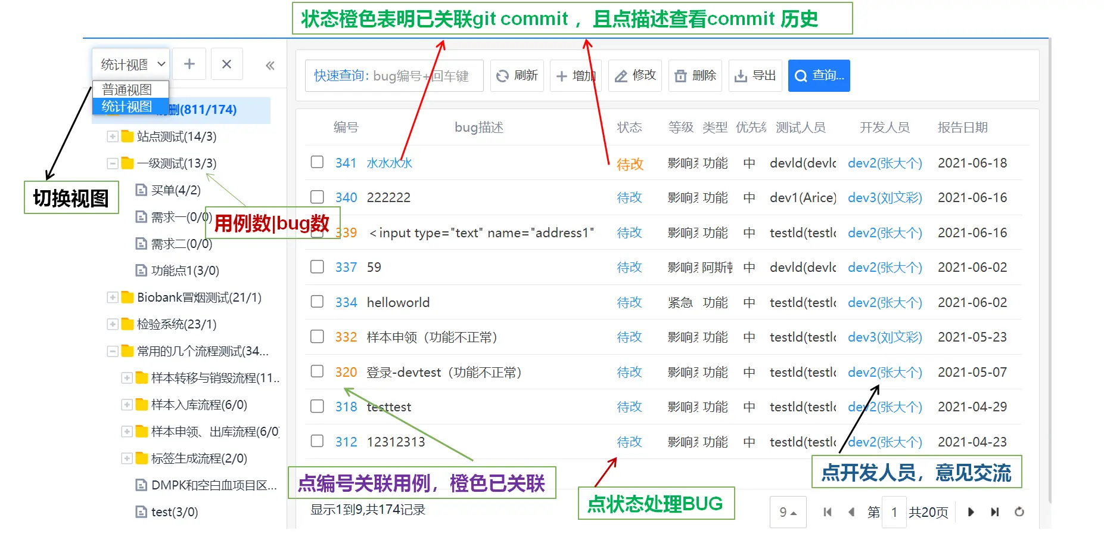Viewport: 1104px width, 555px height.
Task: Jump to the last page
Action: point(995,512)
